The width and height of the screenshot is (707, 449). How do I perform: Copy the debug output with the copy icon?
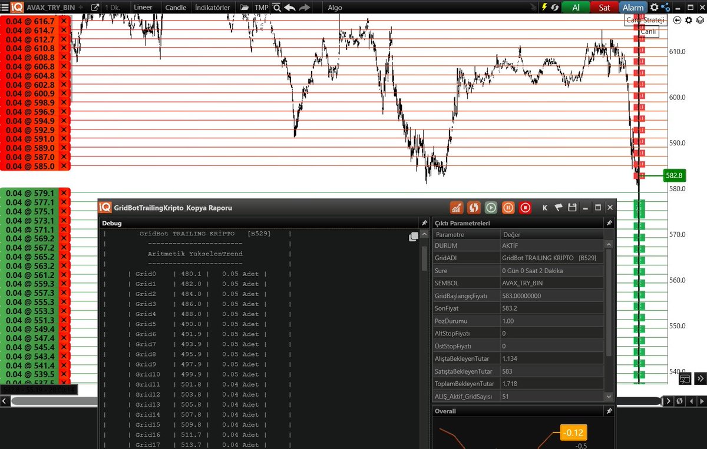click(414, 237)
